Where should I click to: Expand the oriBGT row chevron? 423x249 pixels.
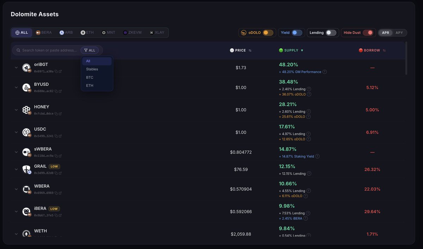pos(16,67)
